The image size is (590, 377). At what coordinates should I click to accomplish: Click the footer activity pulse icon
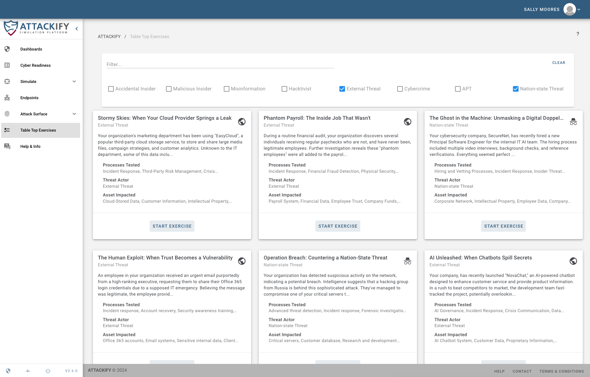click(x=28, y=371)
